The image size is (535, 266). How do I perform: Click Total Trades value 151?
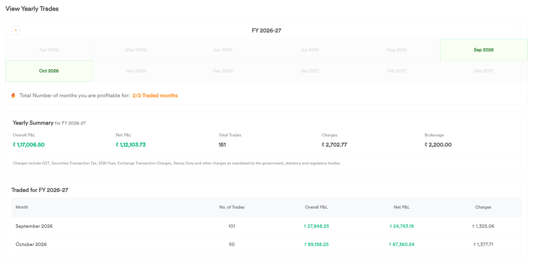[222, 145]
